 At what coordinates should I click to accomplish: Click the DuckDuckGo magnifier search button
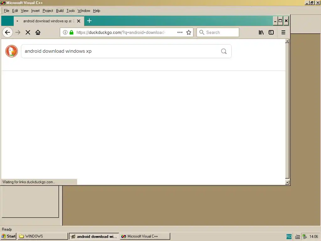tap(224, 51)
